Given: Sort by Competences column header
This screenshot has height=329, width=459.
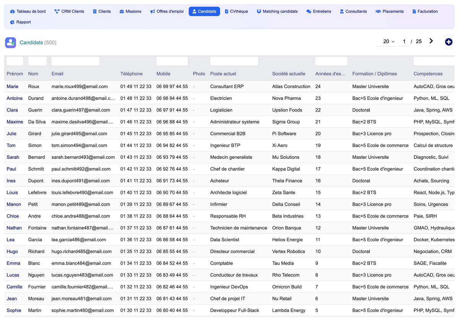Looking at the screenshot, I should pyautogui.click(x=428, y=74).
